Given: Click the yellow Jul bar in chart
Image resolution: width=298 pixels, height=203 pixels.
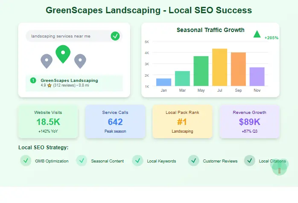Looking at the screenshot, I should pos(219,67).
